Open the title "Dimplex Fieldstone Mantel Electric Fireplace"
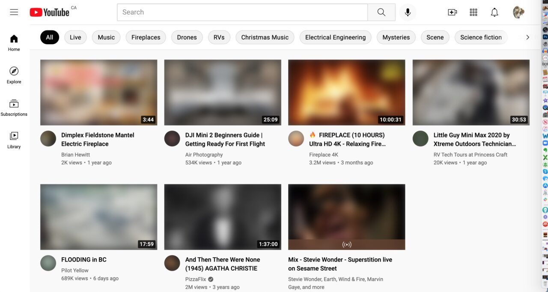 [98, 139]
